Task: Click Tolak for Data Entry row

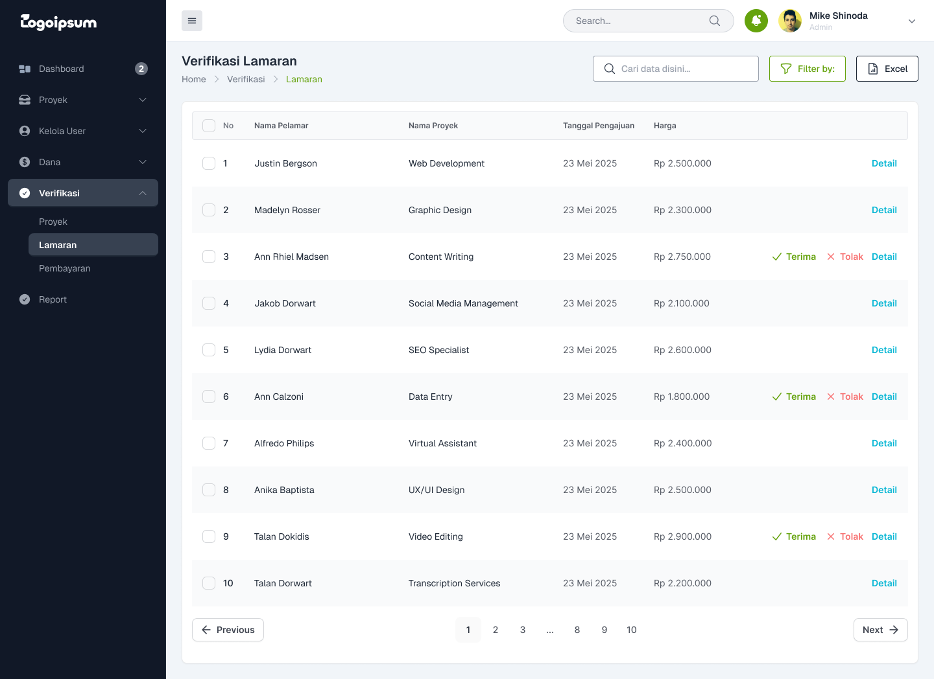Action: [x=845, y=397]
